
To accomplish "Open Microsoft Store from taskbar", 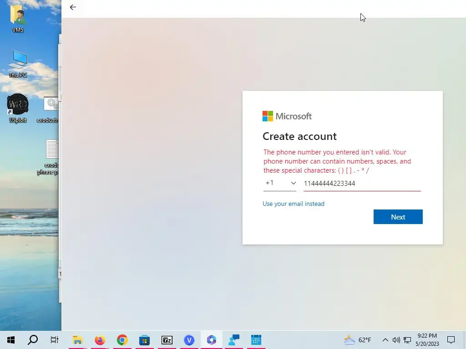I will pos(144,340).
